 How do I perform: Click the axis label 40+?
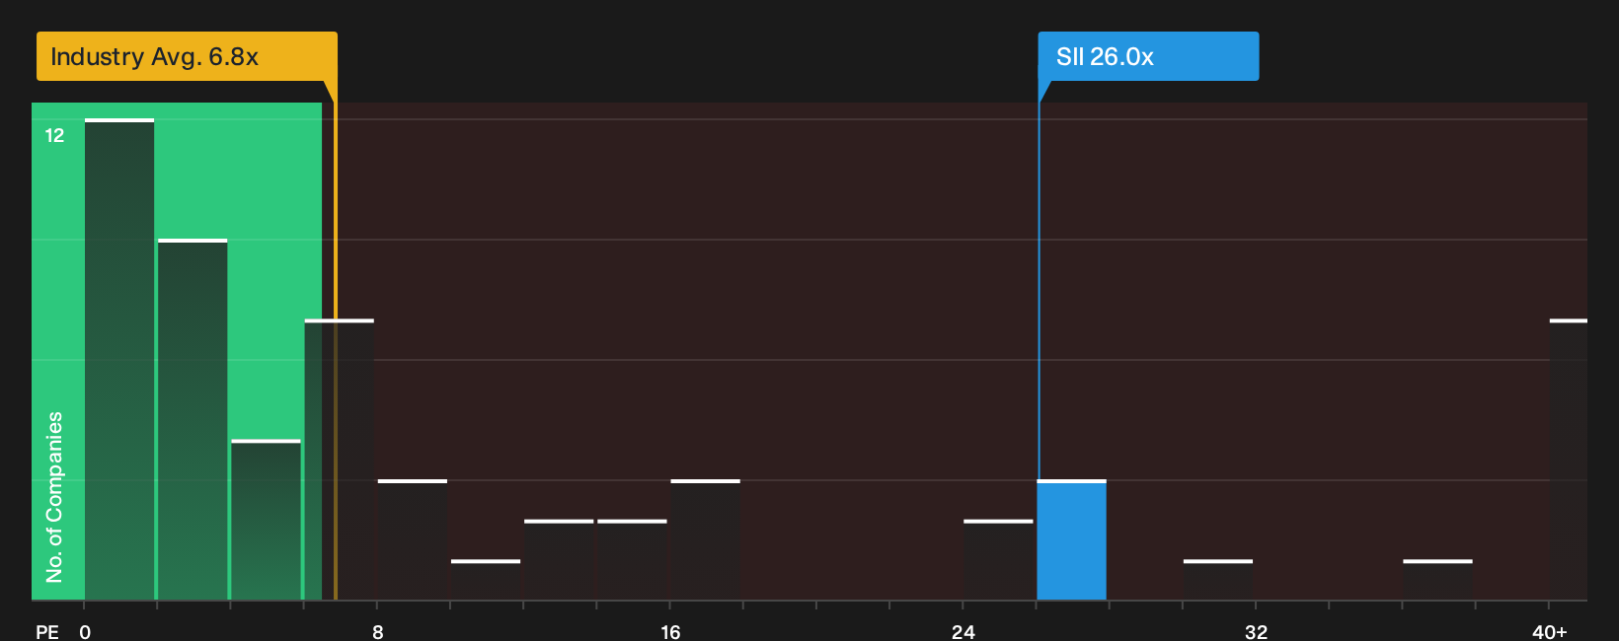coord(1549,631)
